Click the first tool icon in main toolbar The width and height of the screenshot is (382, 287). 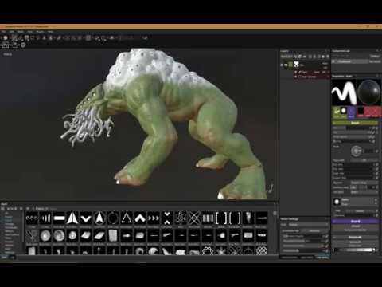pos(6,38)
